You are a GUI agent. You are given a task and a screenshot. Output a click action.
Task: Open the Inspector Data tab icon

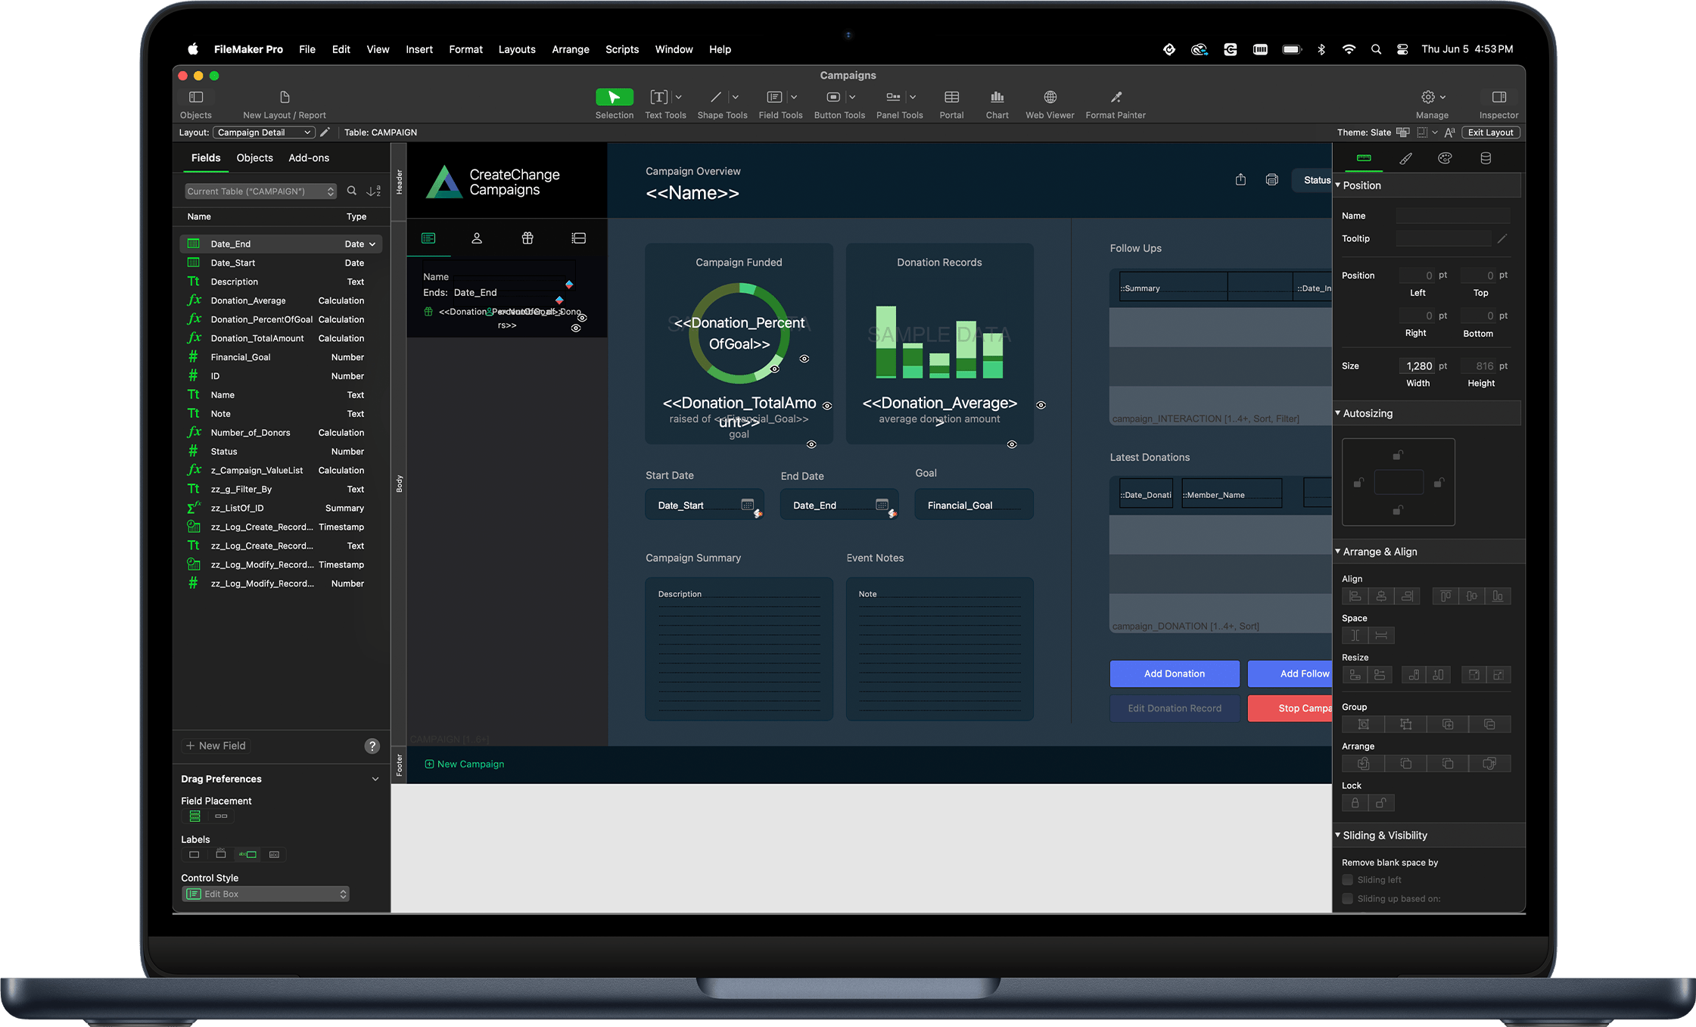[x=1486, y=158]
